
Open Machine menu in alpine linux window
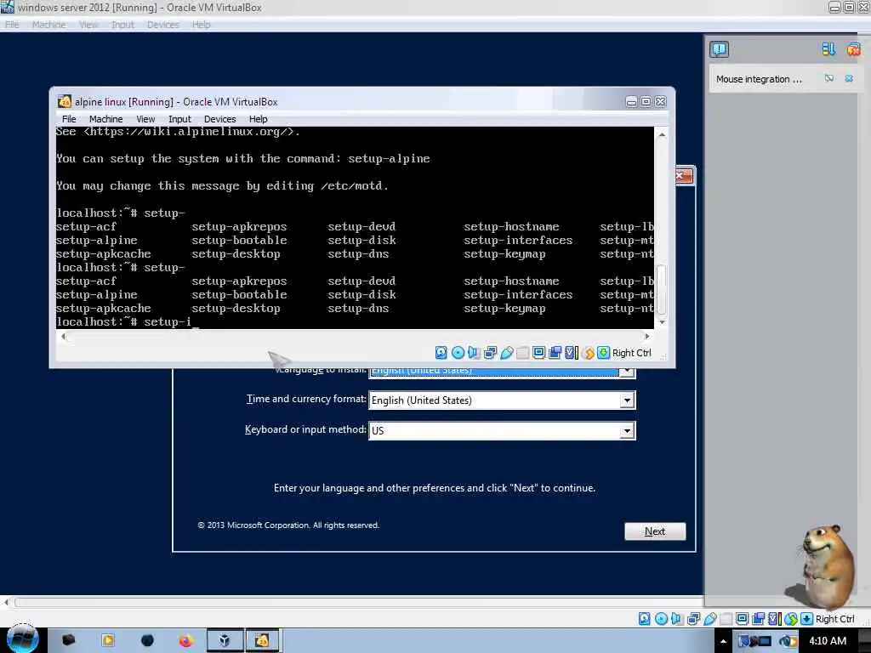(105, 119)
